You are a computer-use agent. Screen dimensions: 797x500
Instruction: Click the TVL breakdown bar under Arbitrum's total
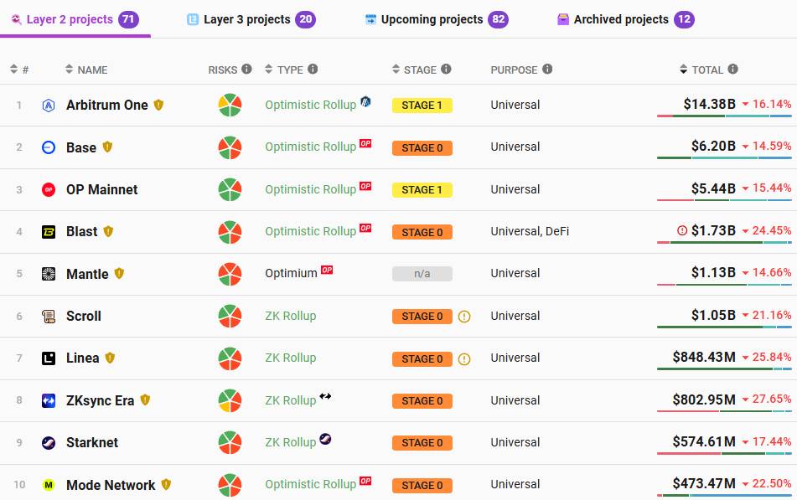coord(724,116)
